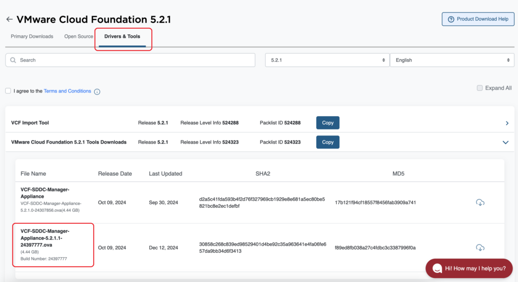The height and width of the screenshot is (282, 518).
Task: Download the 5.2.1.1-24397777 OVA file
Action: pos(480,248)
